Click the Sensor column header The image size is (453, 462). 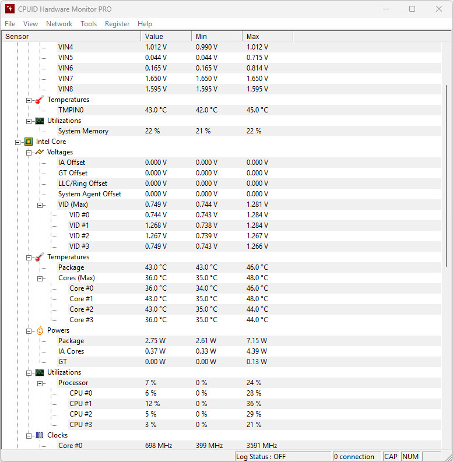[70, 37]
